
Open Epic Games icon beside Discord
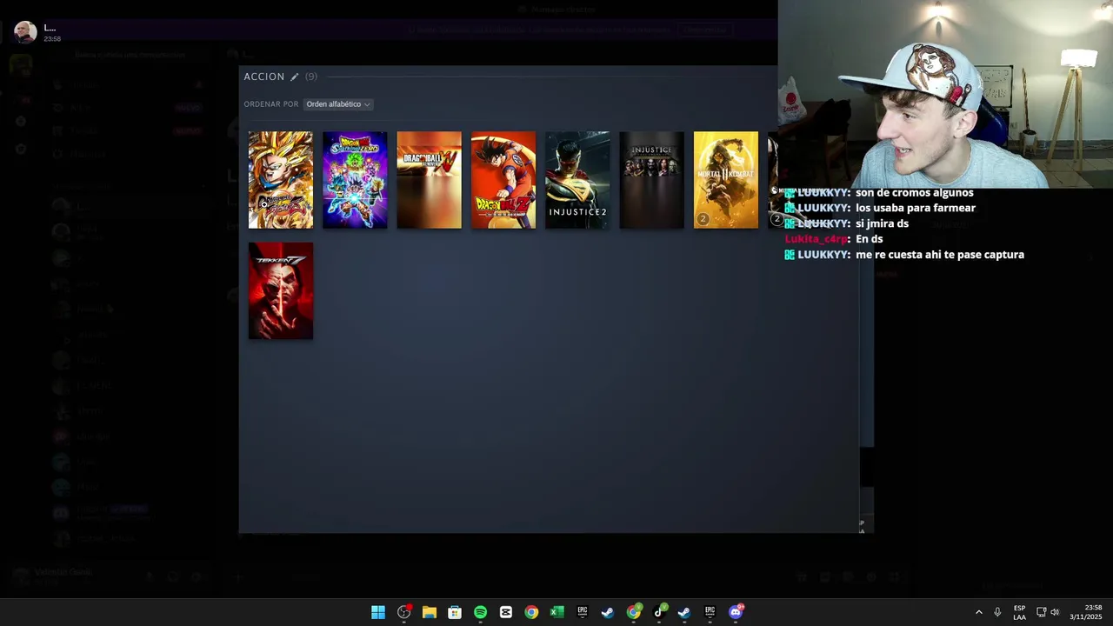click(710, 612)
